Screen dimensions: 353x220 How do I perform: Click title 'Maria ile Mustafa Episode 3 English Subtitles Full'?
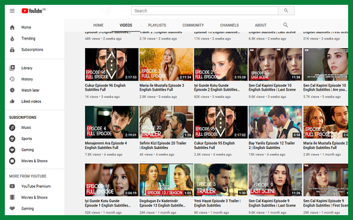[x=162, y=88]
